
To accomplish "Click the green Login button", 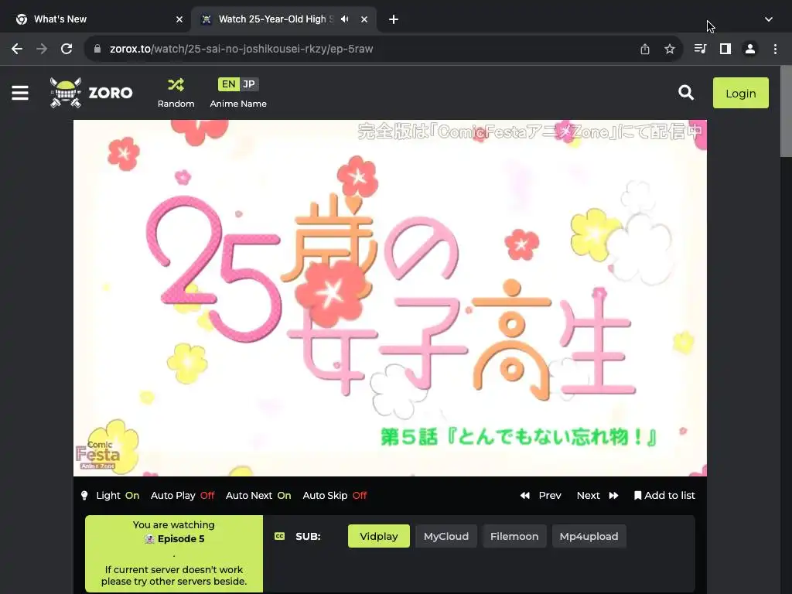I will coord(740,93).
